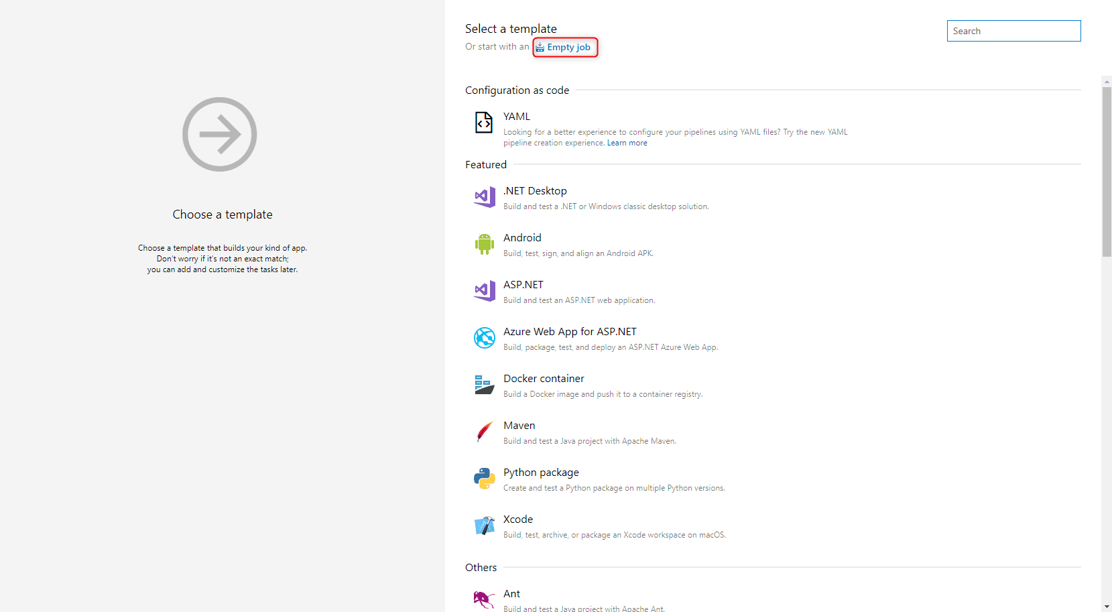Click the Empty job icon
The image size is (1112, 612).
coord(540,48)
